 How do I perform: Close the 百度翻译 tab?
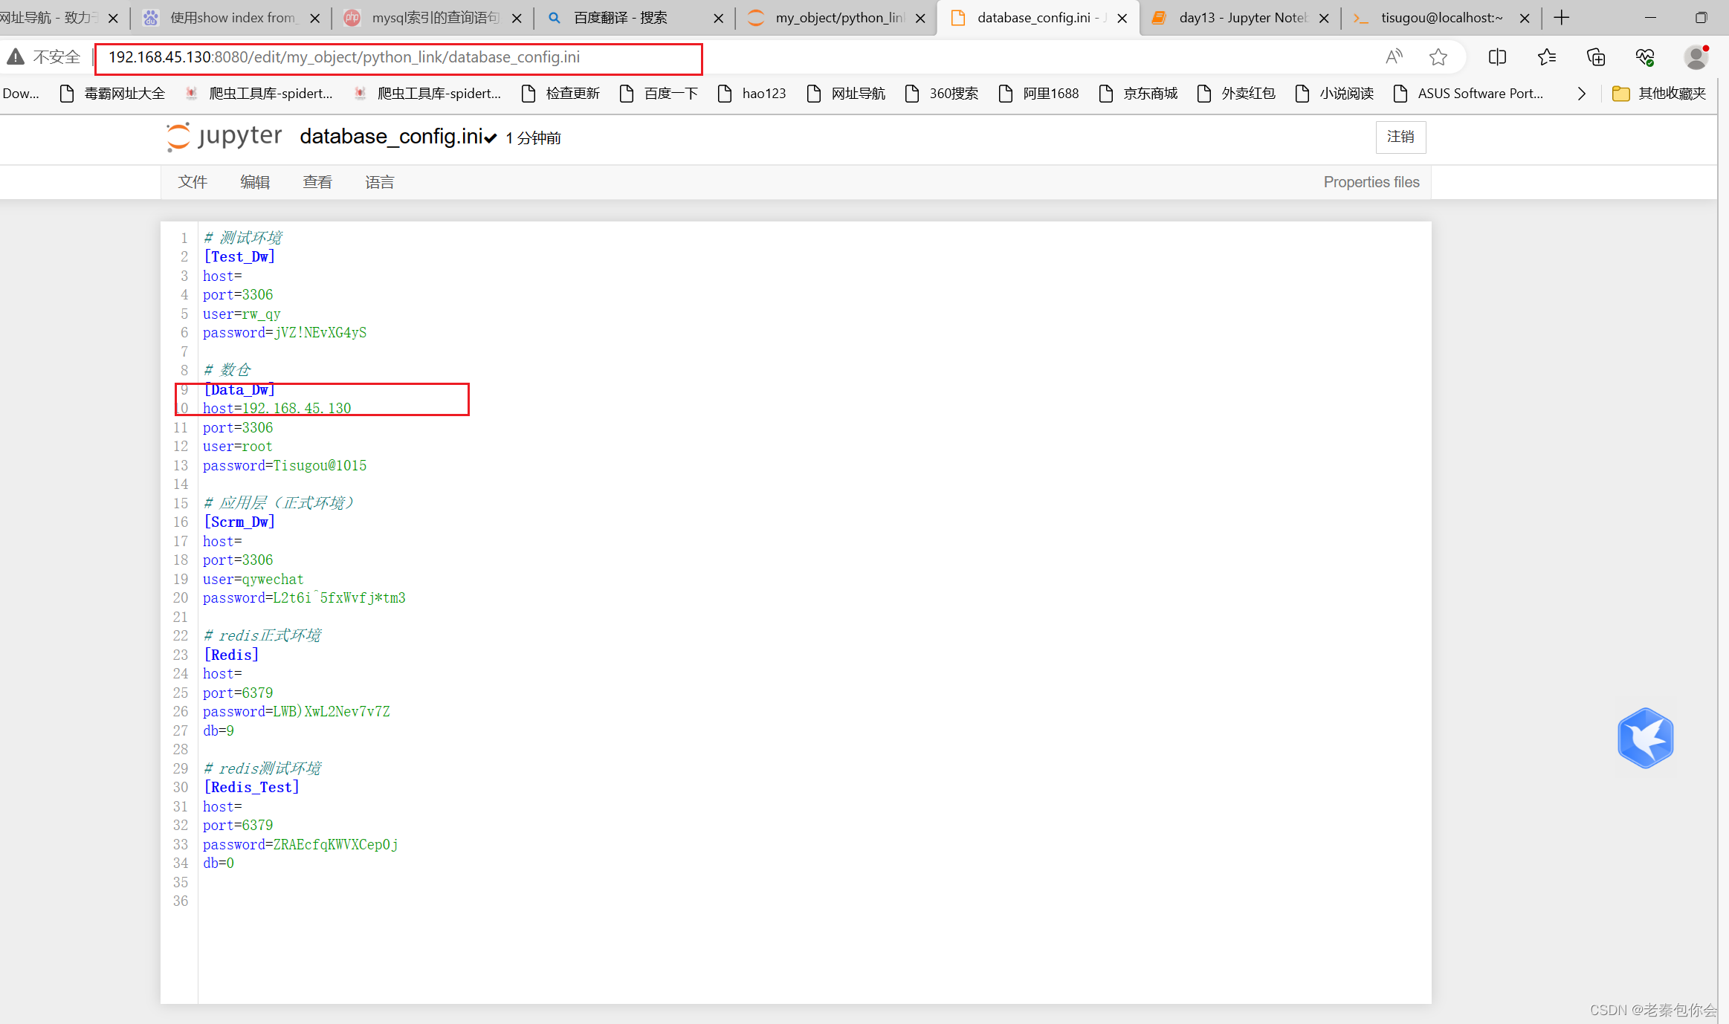(718, 19)
